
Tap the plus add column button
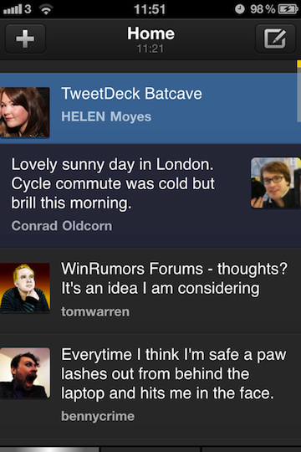(25, 39)
